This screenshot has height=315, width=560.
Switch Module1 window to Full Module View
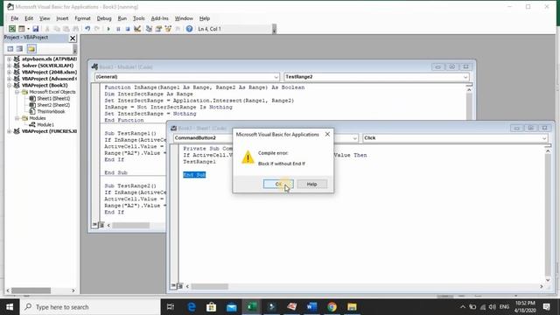pos(101,225)
